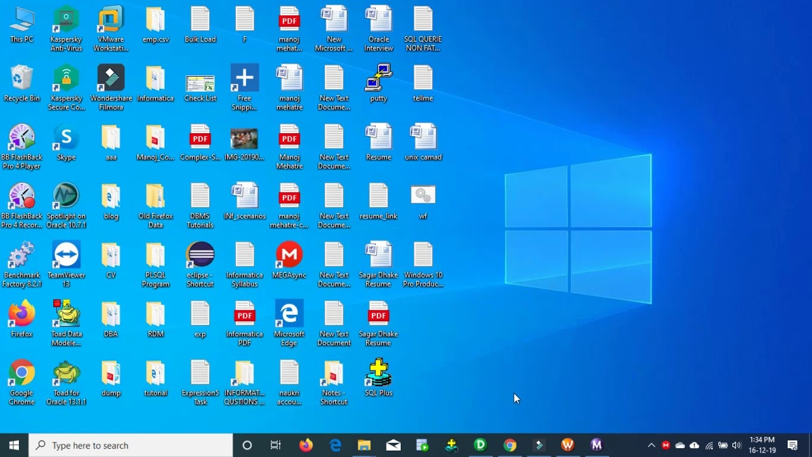Select the Old Firefox Data folder
This screenshot has height=457, width=812.
155,206
